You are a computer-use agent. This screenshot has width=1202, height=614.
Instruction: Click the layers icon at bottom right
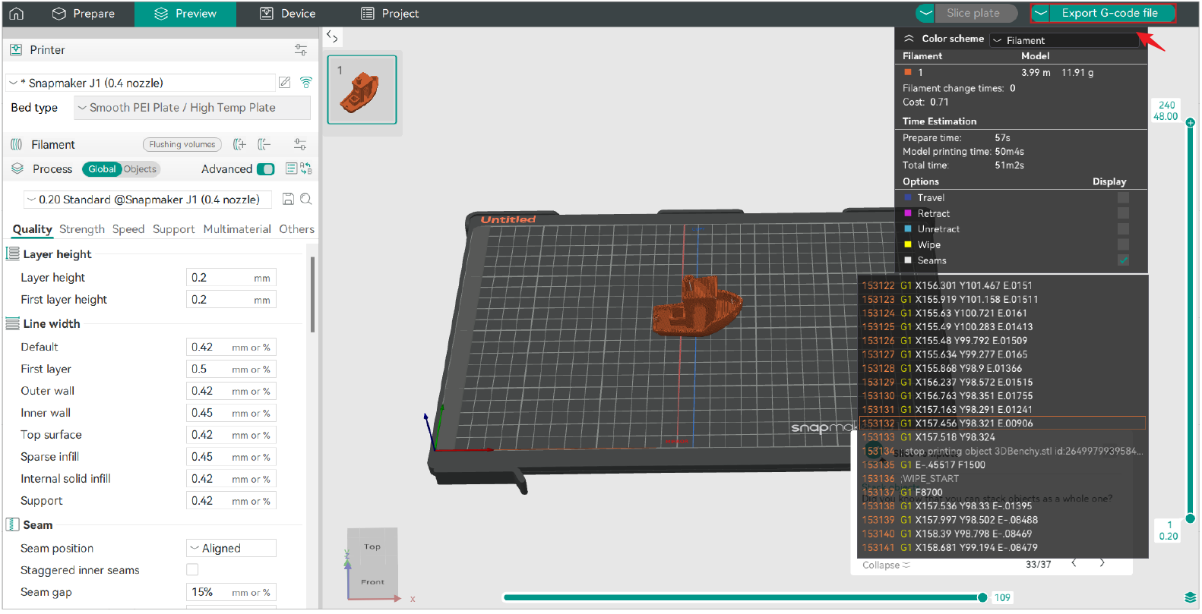1190,597
